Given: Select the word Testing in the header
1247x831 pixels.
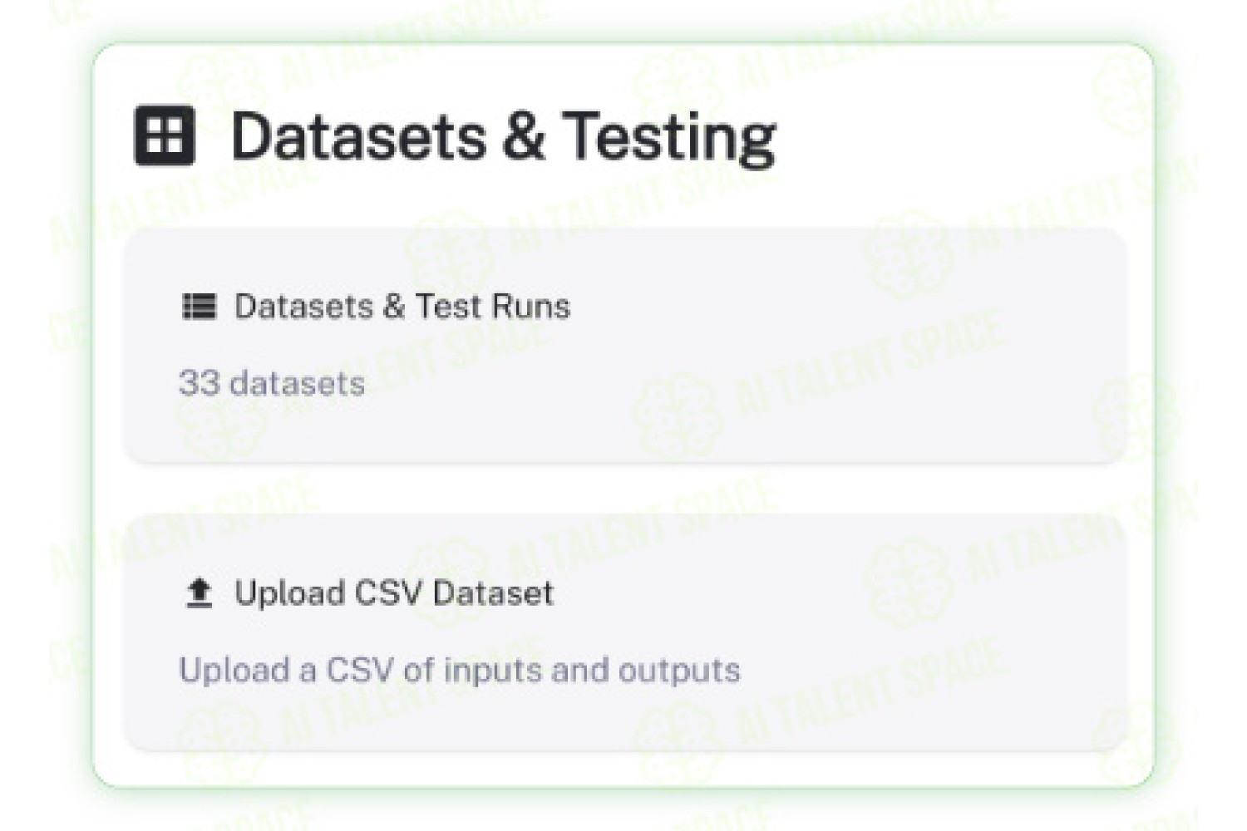Looking at the screenshot, I should click(669, 137).
